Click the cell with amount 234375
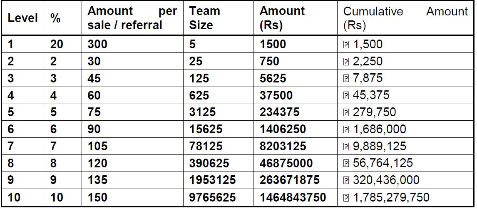Screen dimensions: 477x209 point(279,112)
